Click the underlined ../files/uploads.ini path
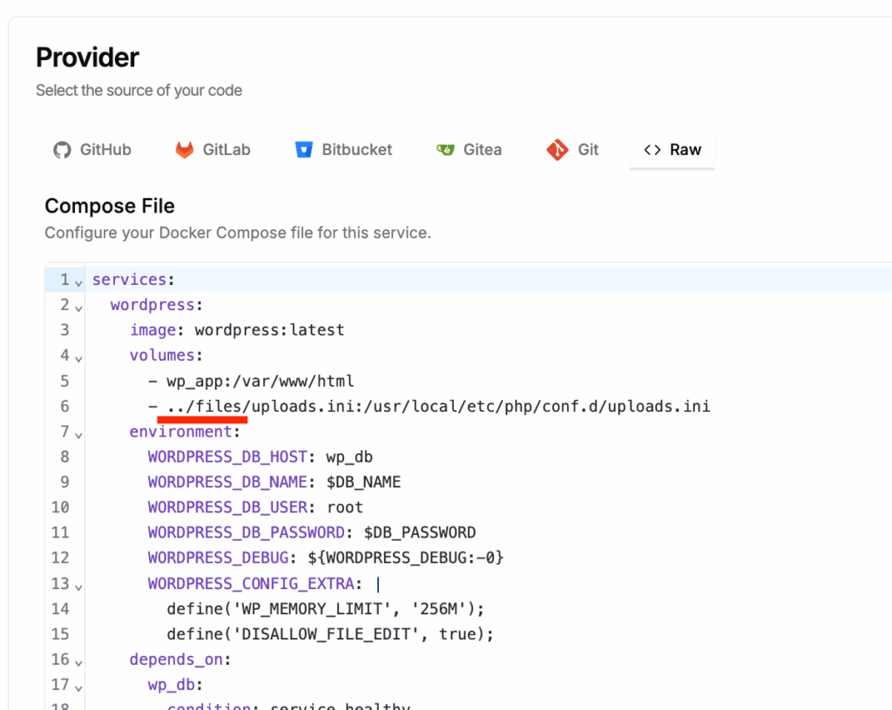892x710 pixels. pos(204,406)
